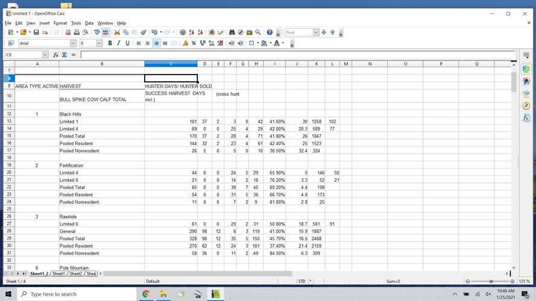Expand the Find box dropdown
Screen dimensions: 536x301
click(x=316, y=32)
